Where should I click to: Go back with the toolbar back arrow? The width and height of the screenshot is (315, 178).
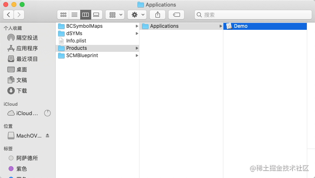9,15
